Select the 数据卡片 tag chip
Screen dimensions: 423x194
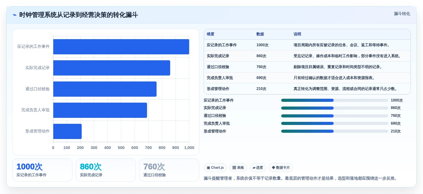[281, 168]
